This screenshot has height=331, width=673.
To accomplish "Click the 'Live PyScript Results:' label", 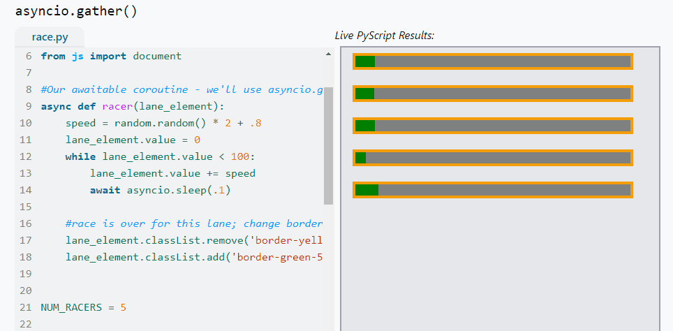I will (x=384, y=36).
